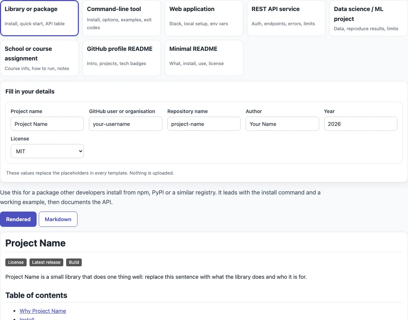Choose the Minimal README template
408x320 pixels.
tap(204, 58)
